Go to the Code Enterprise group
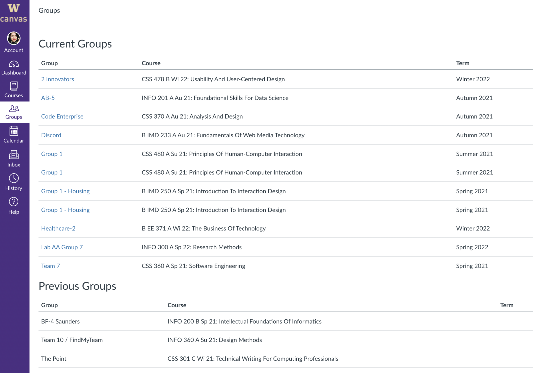The image size is (544, 373). pyautogui.click(x=62, y=116)
